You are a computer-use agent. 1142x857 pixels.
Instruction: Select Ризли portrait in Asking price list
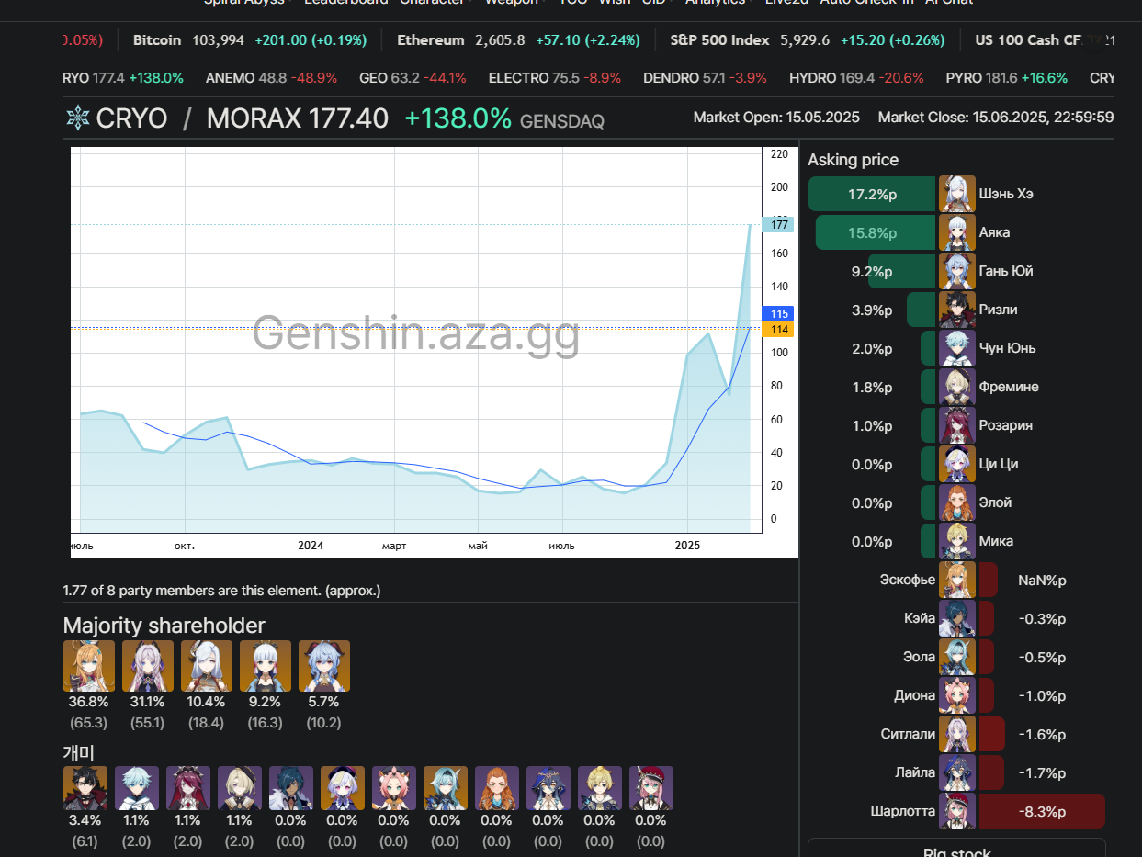[957, 310]
